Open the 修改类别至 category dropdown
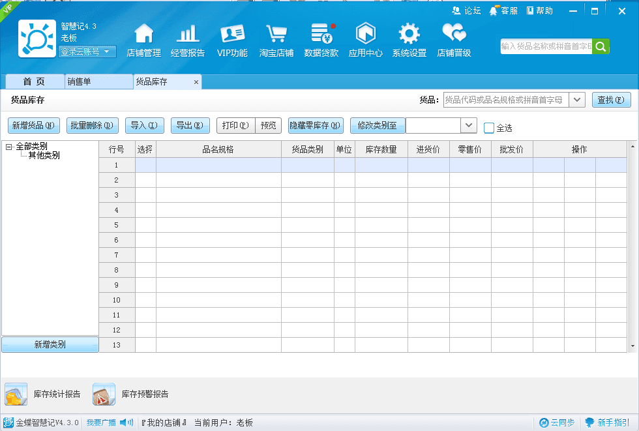The image size is (639, 431). pos(469,125)
